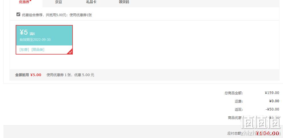Click the 使用优惠券 1 张 summary text
Viewport: 283px width, 138px height.
pyautogui.click(x=59, y=75)
